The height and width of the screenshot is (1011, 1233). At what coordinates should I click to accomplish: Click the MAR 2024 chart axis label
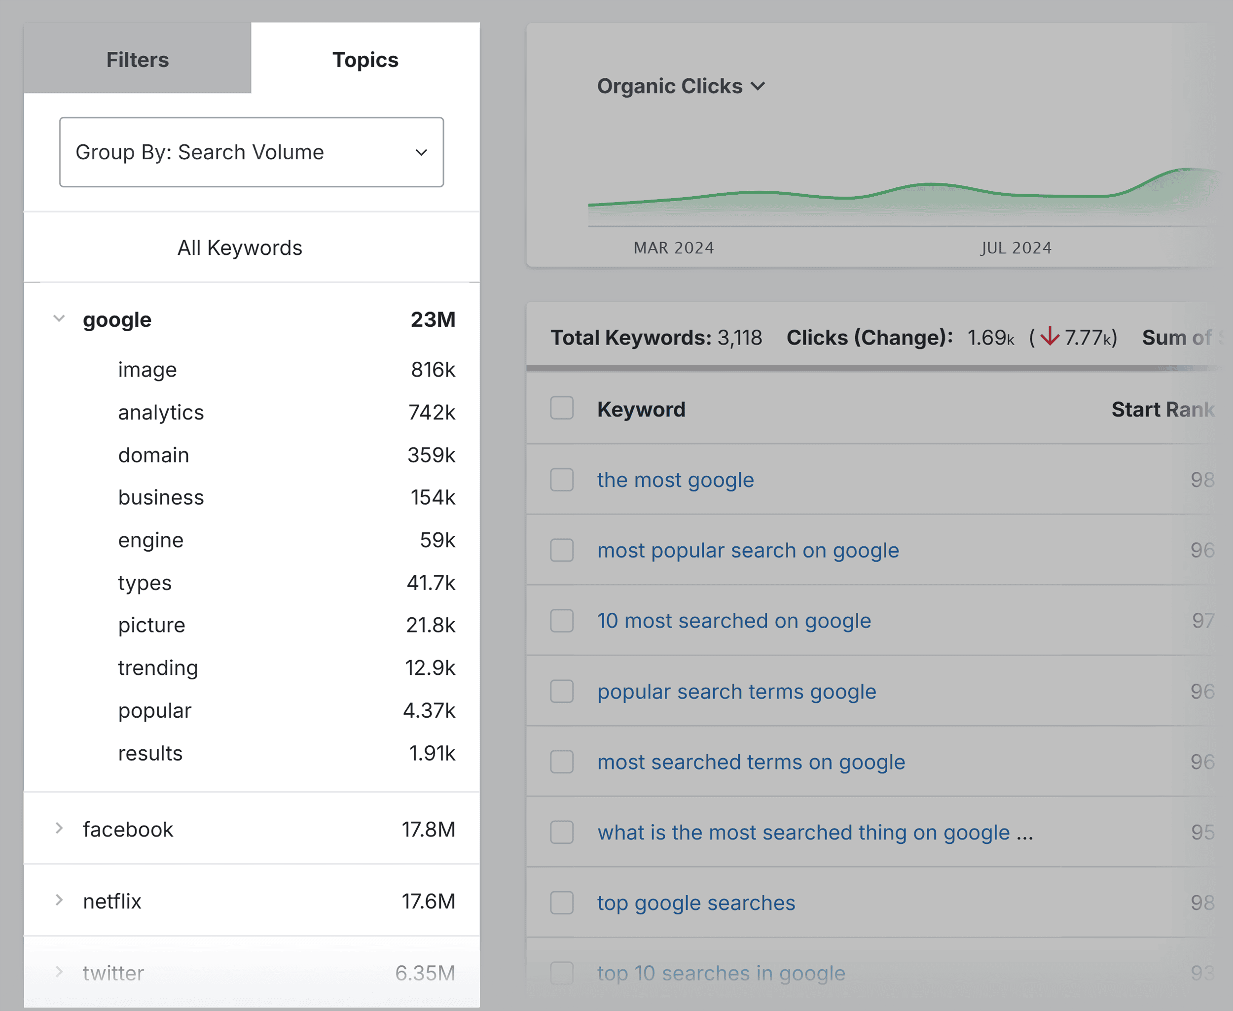[x=674, y=248]
